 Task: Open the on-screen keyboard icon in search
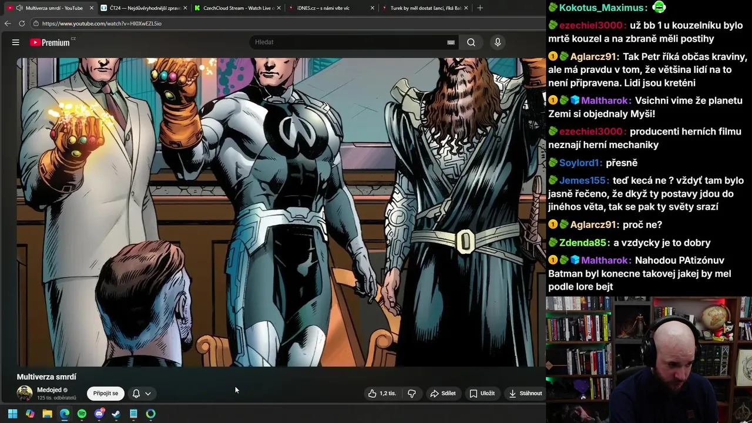point(451,42)
